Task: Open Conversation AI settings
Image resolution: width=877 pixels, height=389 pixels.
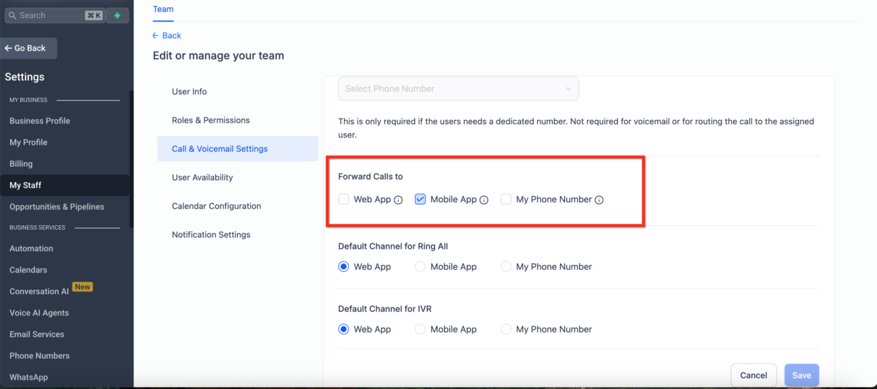Action: click(39, 292)
